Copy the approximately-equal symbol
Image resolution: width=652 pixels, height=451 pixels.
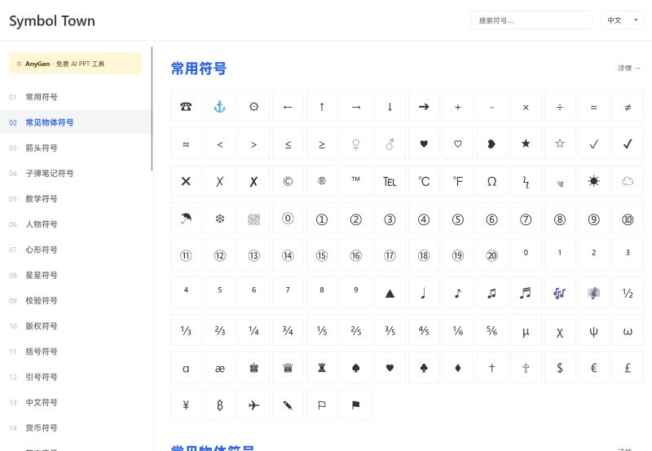(186, 144)
